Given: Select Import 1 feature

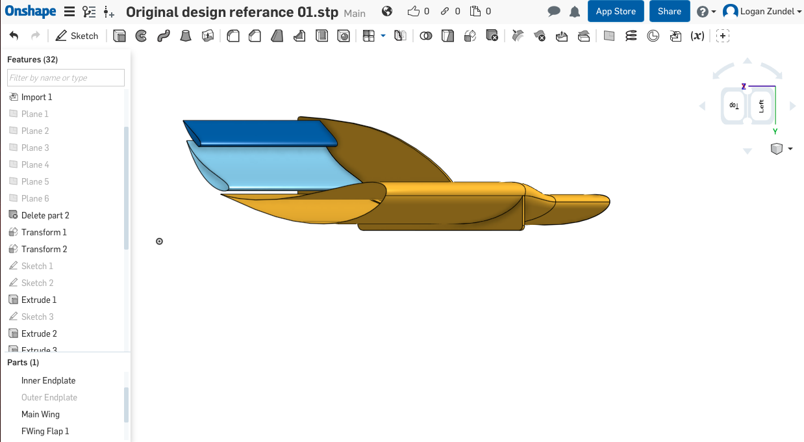Looking at the screenshot, I should [36, 97].
